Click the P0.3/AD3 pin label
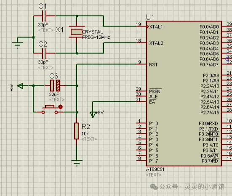Viewport: 232px width, 196px height. 209,43
